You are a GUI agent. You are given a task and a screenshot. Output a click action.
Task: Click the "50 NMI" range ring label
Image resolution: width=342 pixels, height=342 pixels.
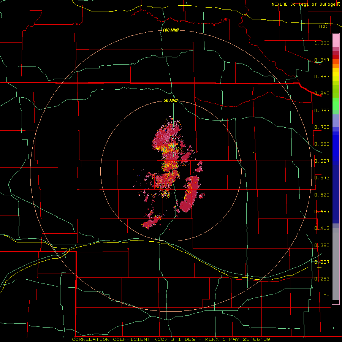[x=171, y=100]
